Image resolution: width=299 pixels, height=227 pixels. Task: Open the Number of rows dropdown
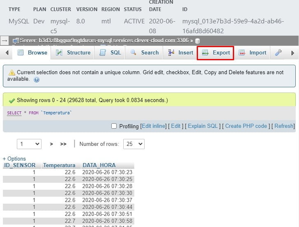pyautogui.click(x=133, y=144)
